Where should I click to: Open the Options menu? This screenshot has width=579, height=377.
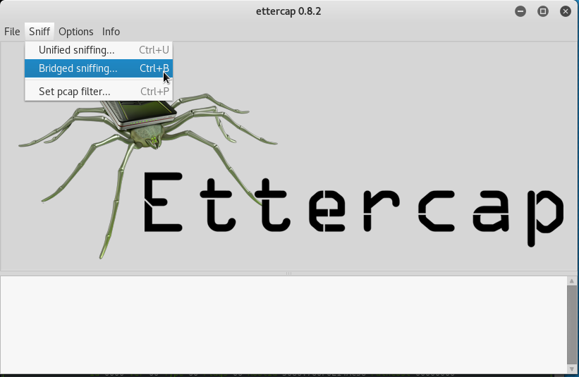point(75,32)
